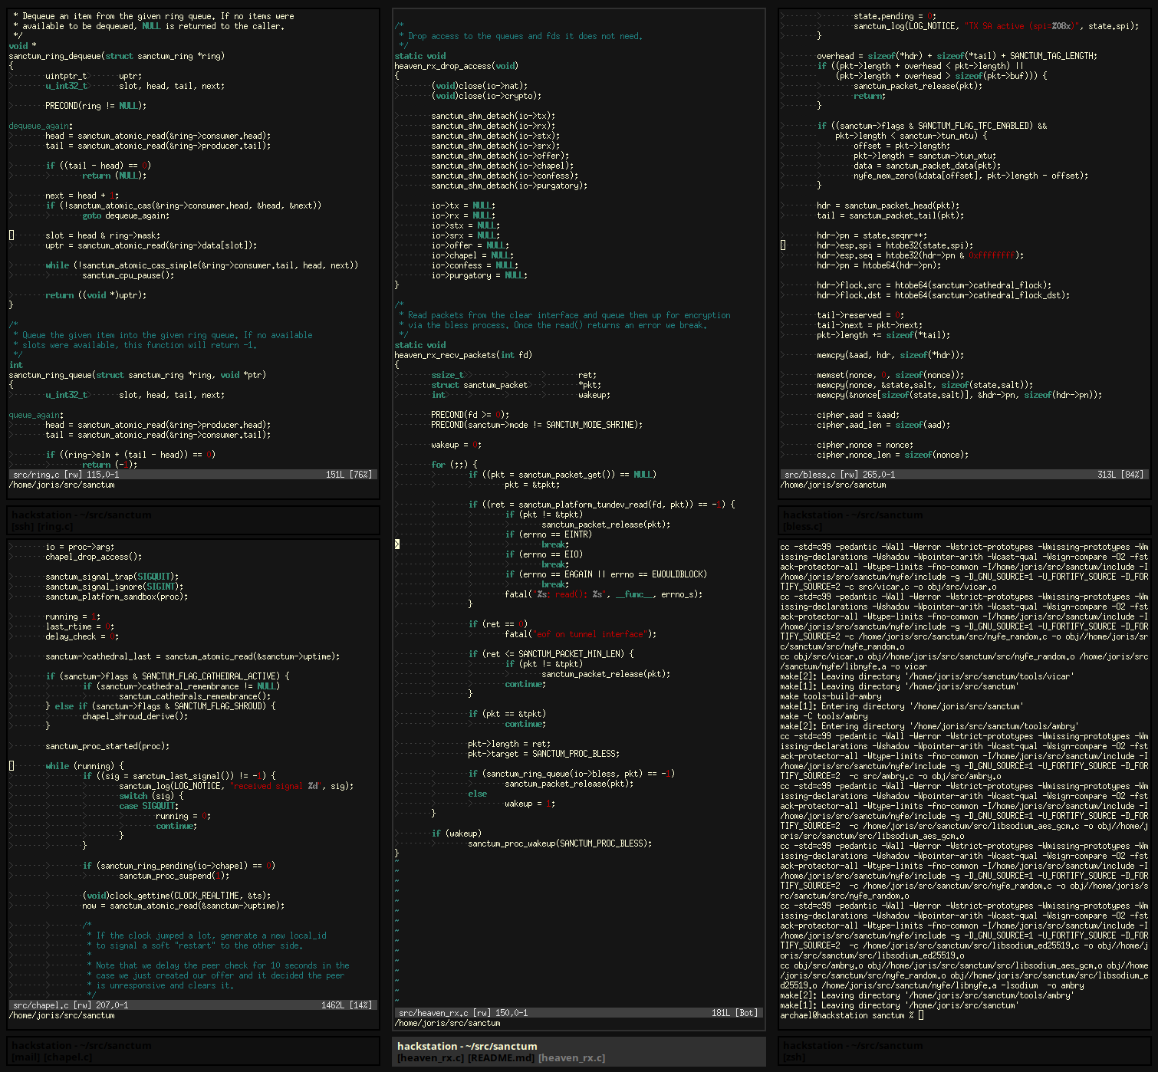The image size is (1158, 1072).
Task: Focus the zsh terminal title bar
Action: (x=964, y=1051)
